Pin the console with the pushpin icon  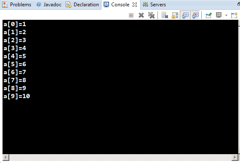[208, 15]
